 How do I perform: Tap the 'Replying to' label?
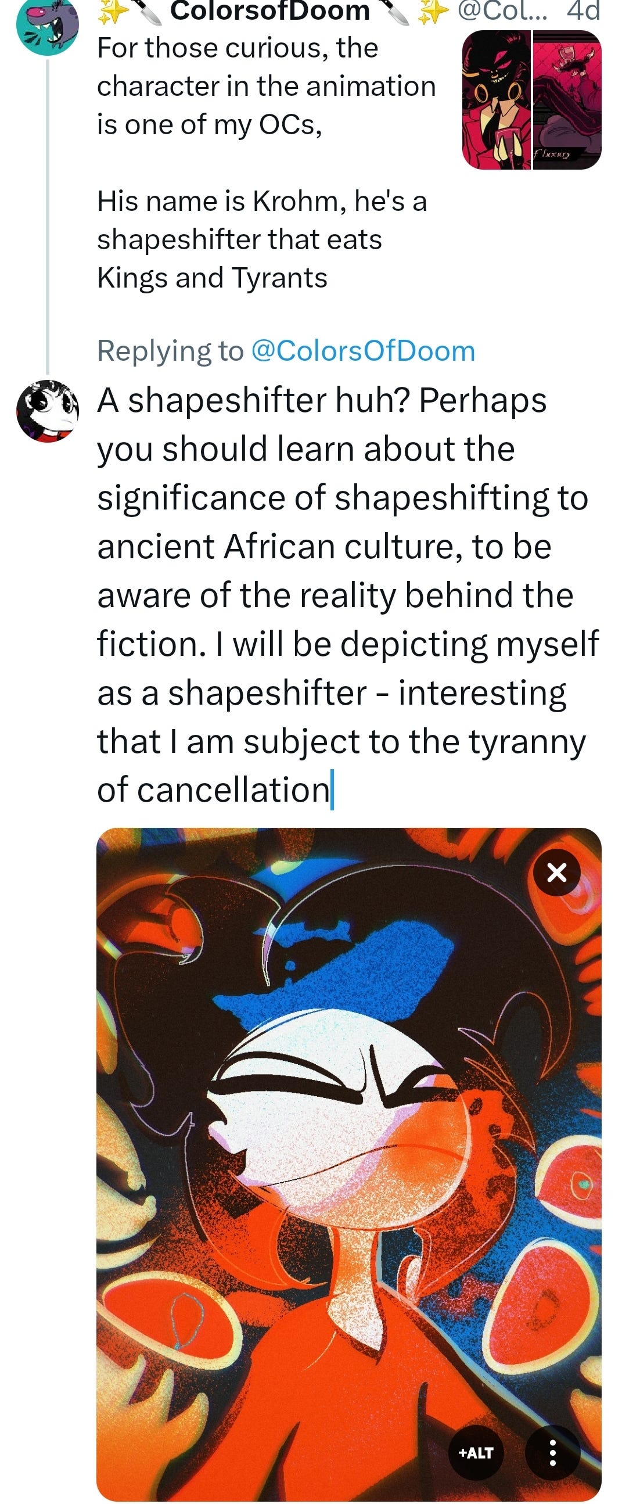click(x=170, y=351)
